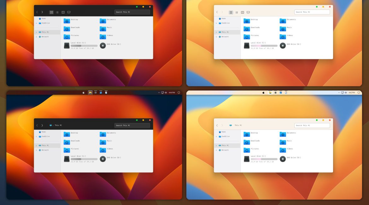Select column view in the light toolbar
The image size is (369, 205).
coord(243,12)
